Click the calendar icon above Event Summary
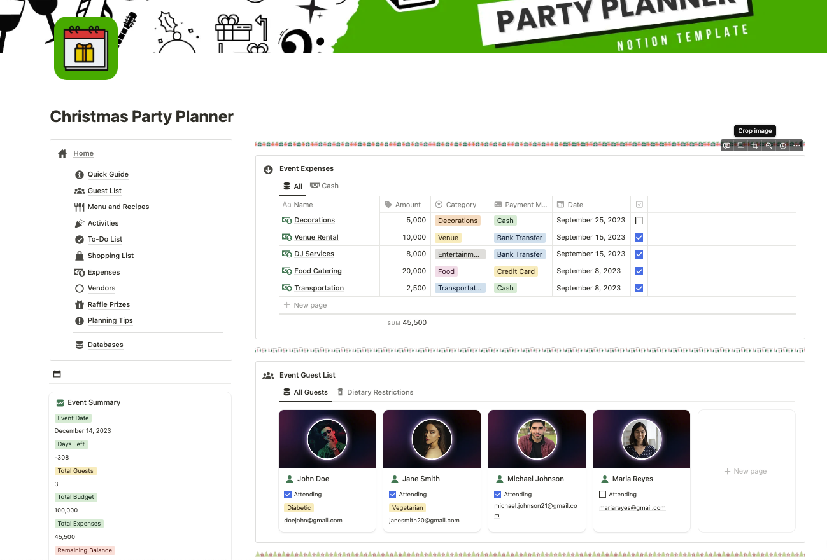 [57, 374]
